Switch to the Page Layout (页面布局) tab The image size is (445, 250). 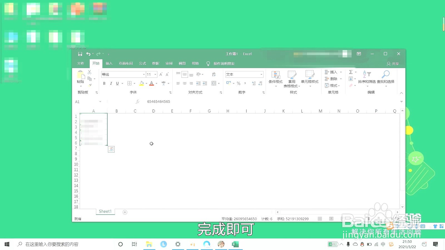coord(126,64)
